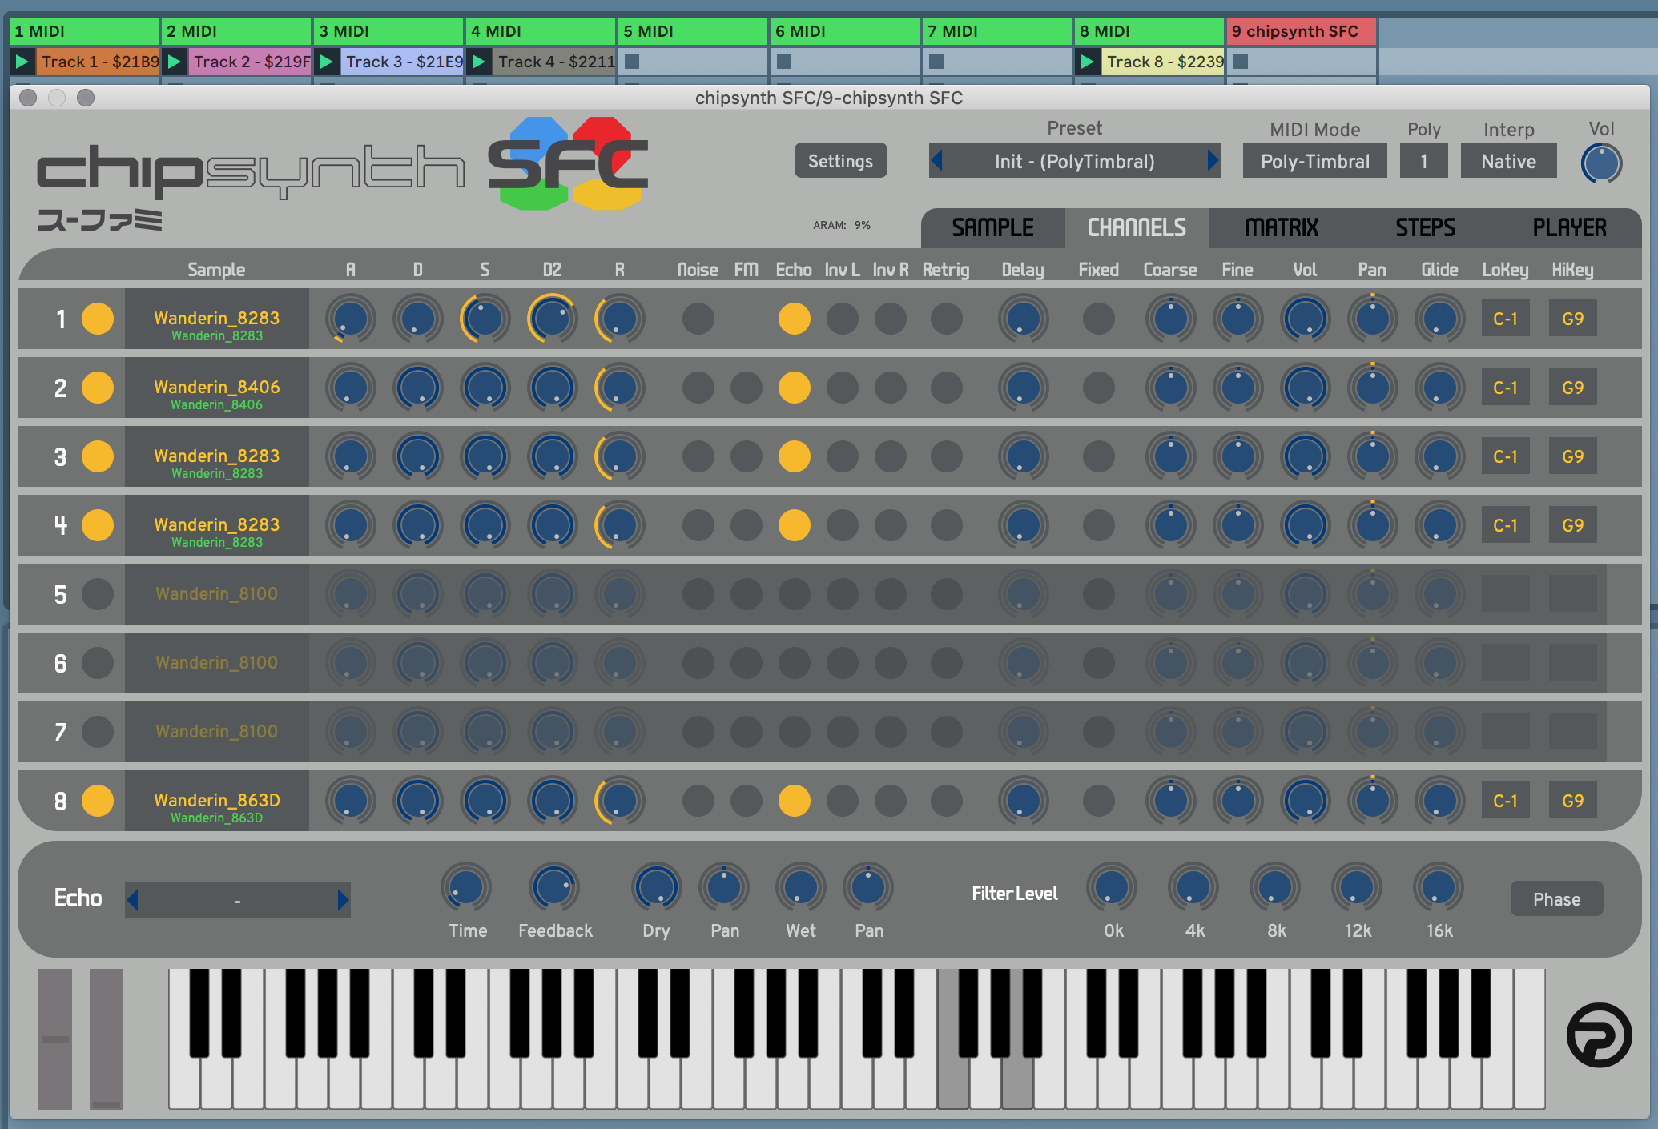Open the SAMPLE tab
The width and height of the screenshot is (1658, 1129).
pos(992,228)
